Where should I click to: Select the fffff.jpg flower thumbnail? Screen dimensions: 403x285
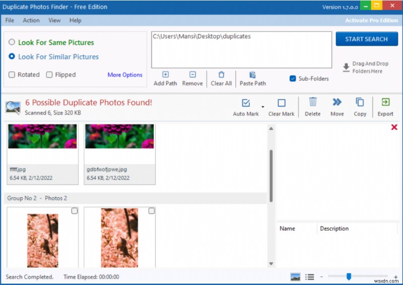pyautogui.click(x=42, y=136)
